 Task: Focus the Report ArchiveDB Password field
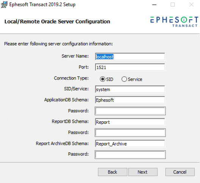tap(130, 155)
